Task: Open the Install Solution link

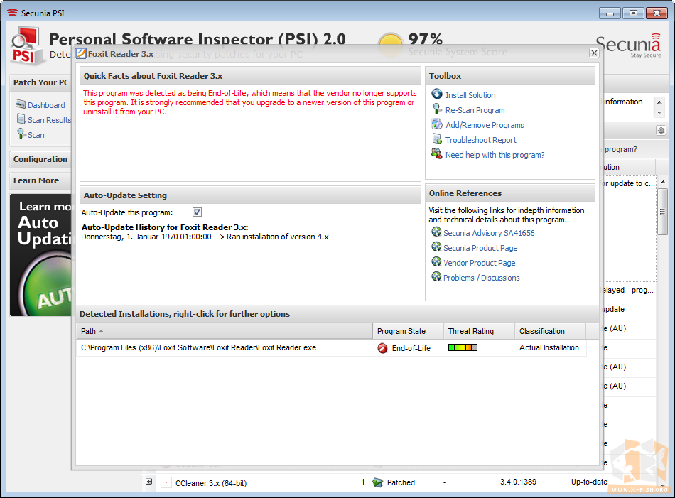Action: point(470,95)
